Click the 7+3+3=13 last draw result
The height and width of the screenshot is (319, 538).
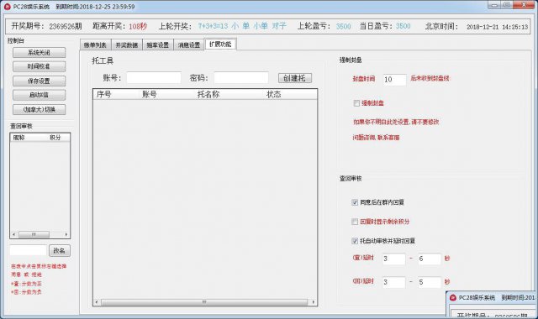tap(213, 26)
